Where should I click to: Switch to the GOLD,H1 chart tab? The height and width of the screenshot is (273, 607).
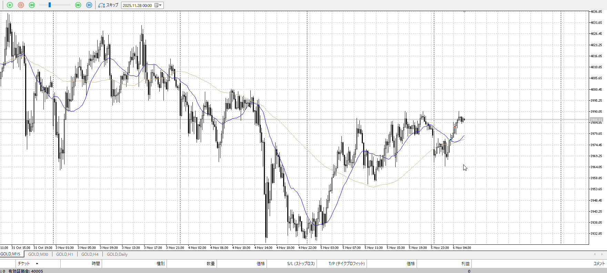(64, 254)
